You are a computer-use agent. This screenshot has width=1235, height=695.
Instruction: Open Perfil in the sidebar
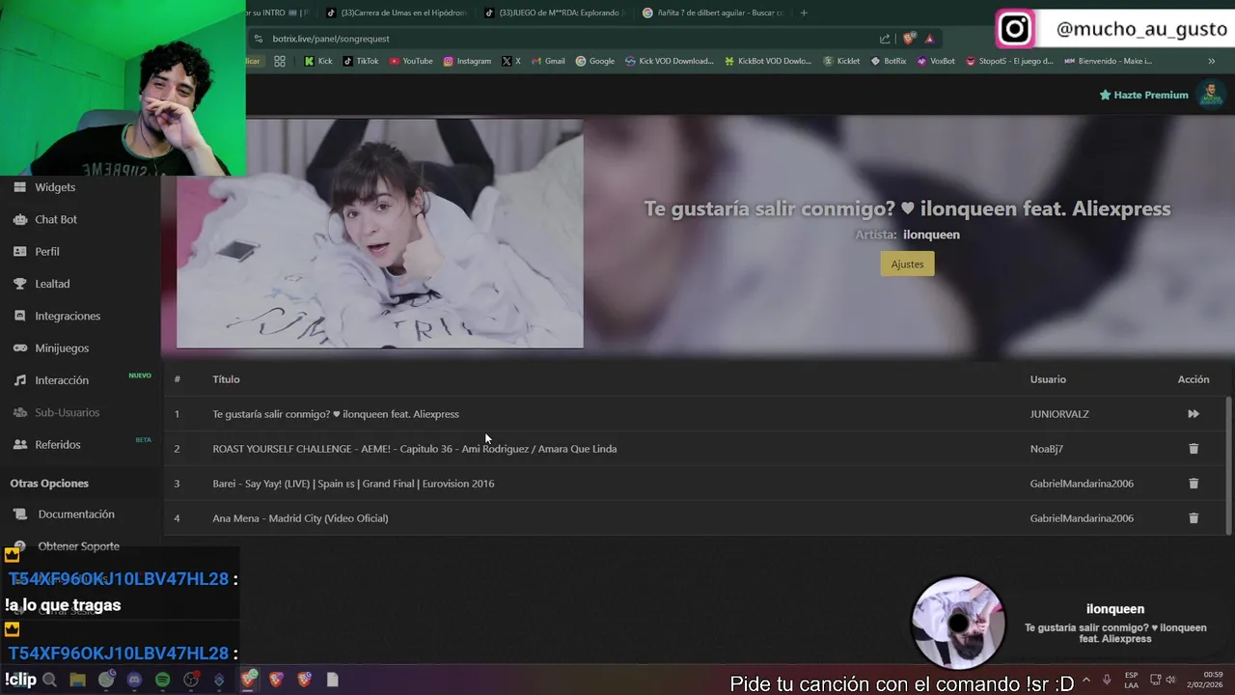47,251
